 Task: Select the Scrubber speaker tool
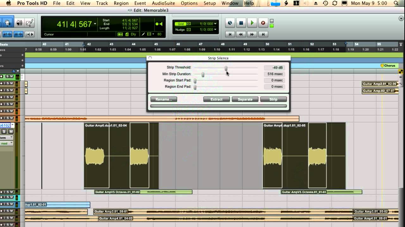tap(20, 23)
